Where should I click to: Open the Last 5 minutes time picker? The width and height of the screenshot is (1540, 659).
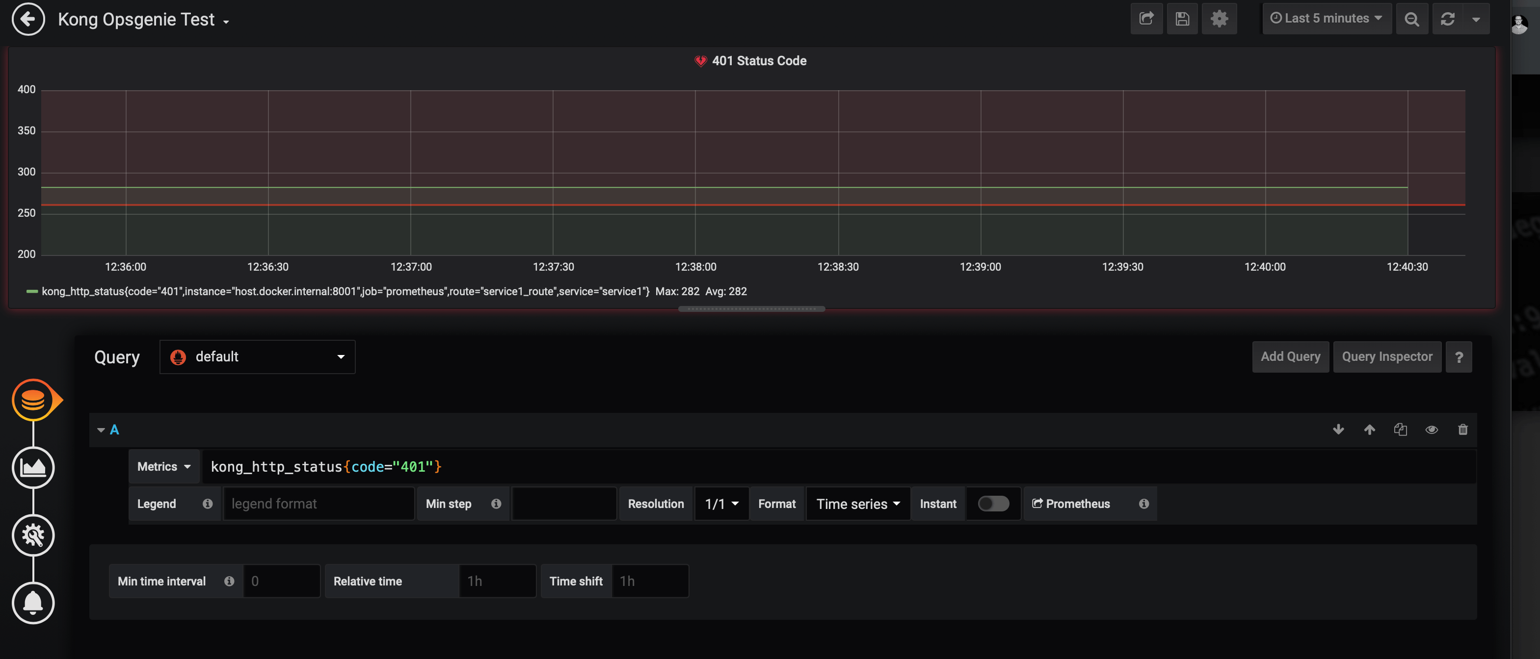1326,19
